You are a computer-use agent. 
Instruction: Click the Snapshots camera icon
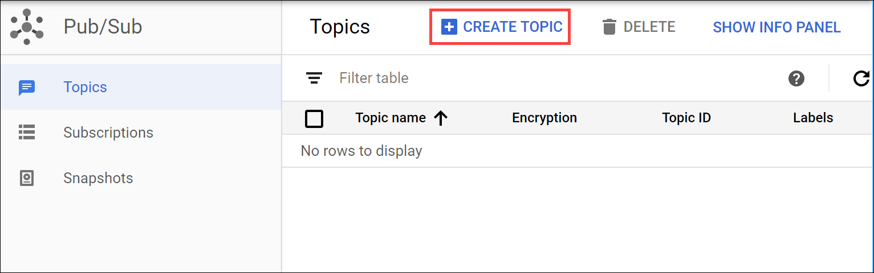27,178
